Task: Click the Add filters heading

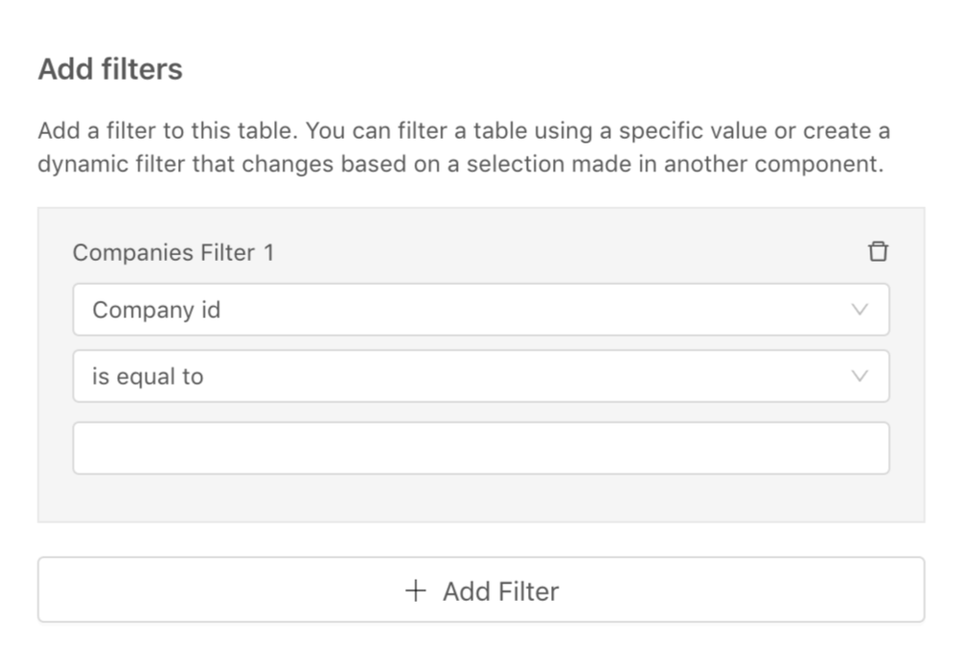Action: click(110, 69)
